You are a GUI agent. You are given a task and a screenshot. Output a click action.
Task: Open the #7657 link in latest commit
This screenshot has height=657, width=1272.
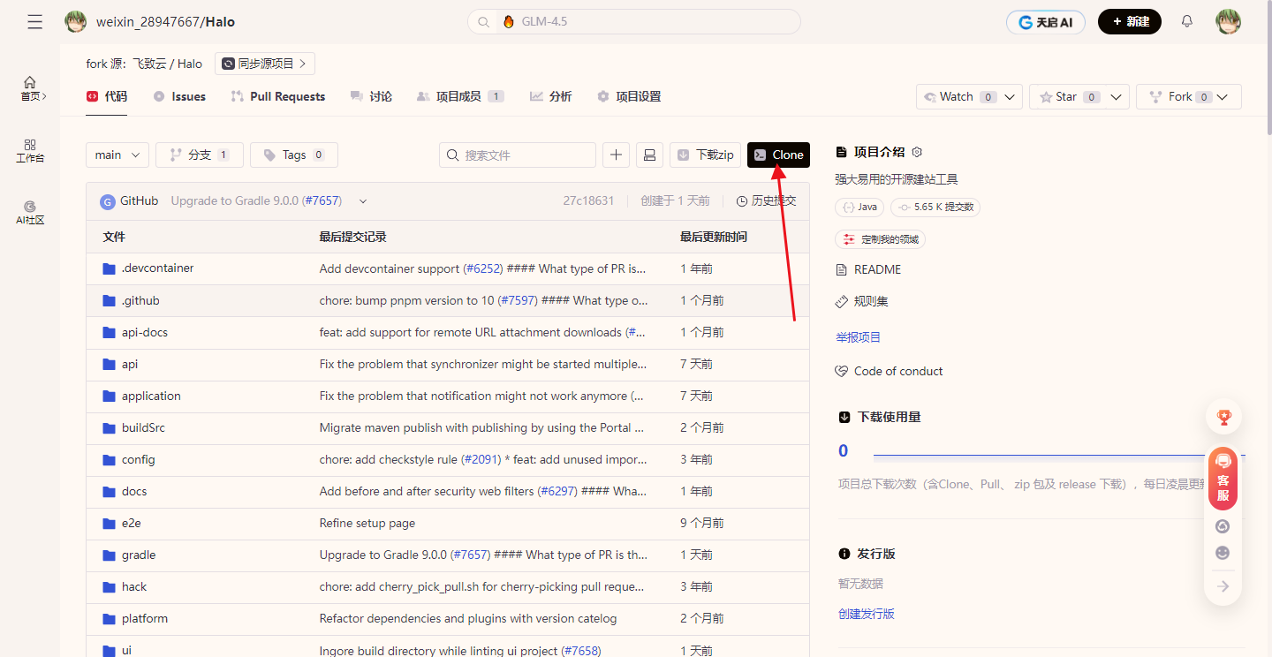(x=322, y=201)
